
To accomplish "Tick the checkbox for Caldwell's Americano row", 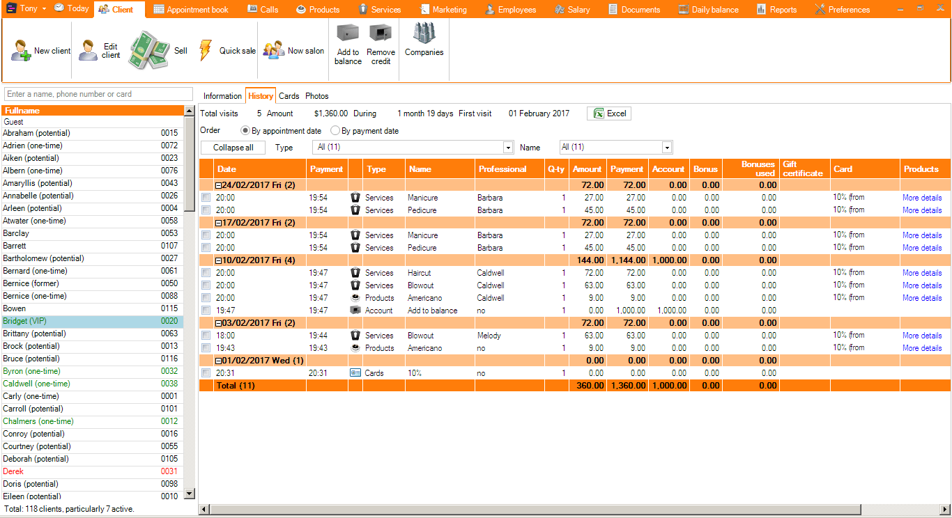I will point(206,298).
